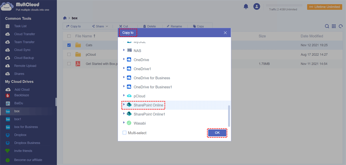Click the dialog's vertical scrollbar

[229, 116]
